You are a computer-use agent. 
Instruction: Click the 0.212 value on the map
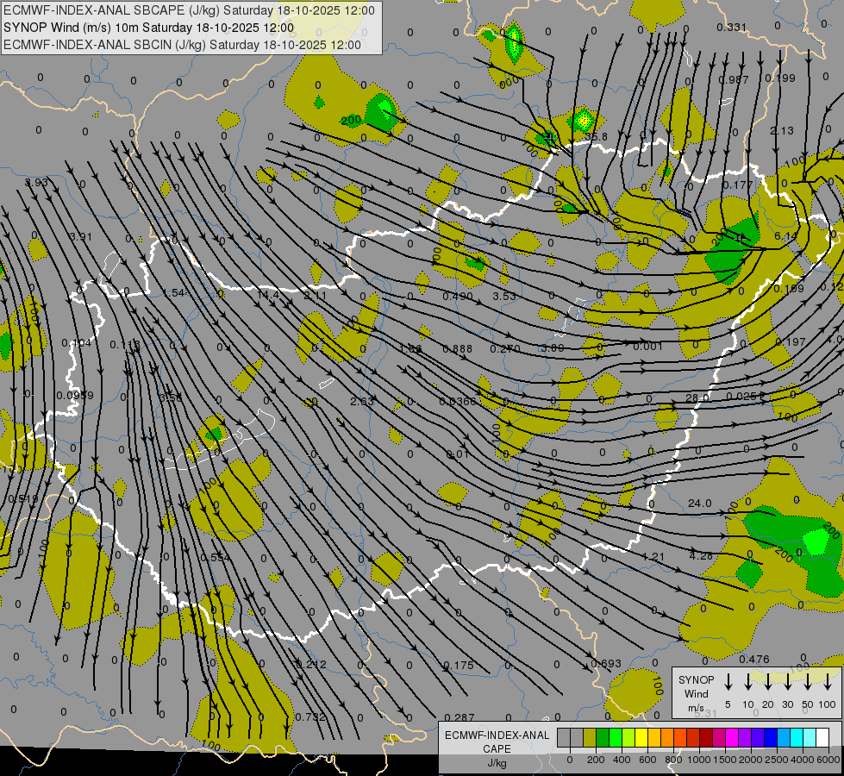pos(312,664)
